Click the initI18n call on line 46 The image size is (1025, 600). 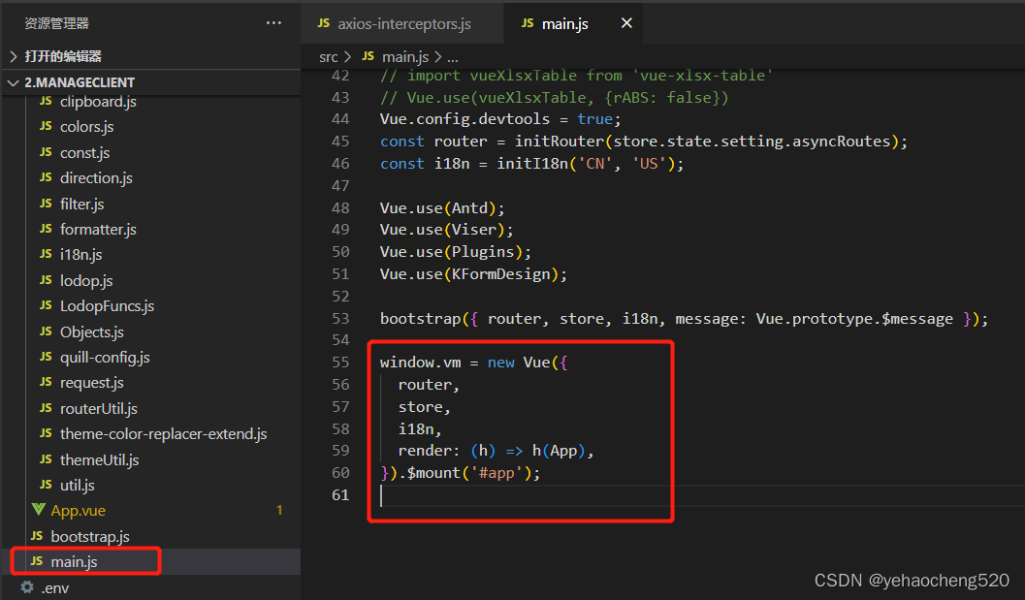[532, 164]
